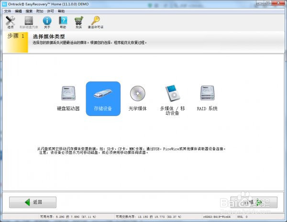Open the 关于 (About) info icon

47,22
